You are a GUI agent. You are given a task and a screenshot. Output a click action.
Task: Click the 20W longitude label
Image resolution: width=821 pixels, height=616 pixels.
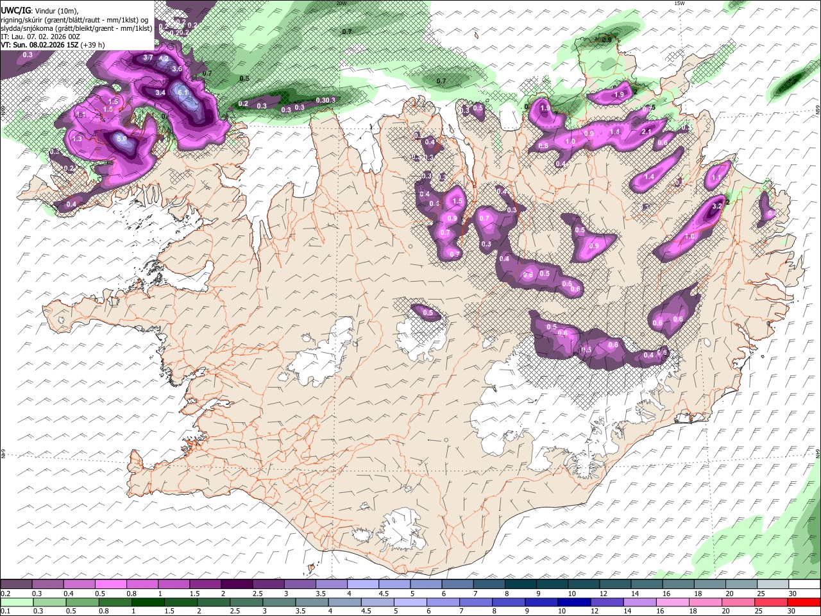[x=341, y=3]
